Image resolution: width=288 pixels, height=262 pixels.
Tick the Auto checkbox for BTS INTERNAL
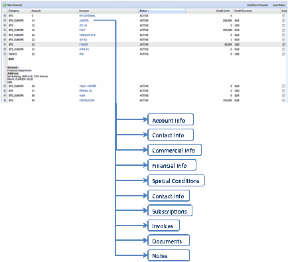coord(283,16)
